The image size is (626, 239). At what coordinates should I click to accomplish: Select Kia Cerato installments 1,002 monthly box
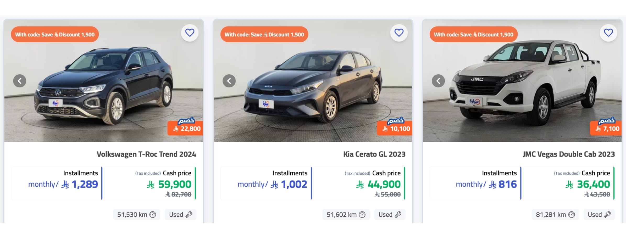pos(266,183)
